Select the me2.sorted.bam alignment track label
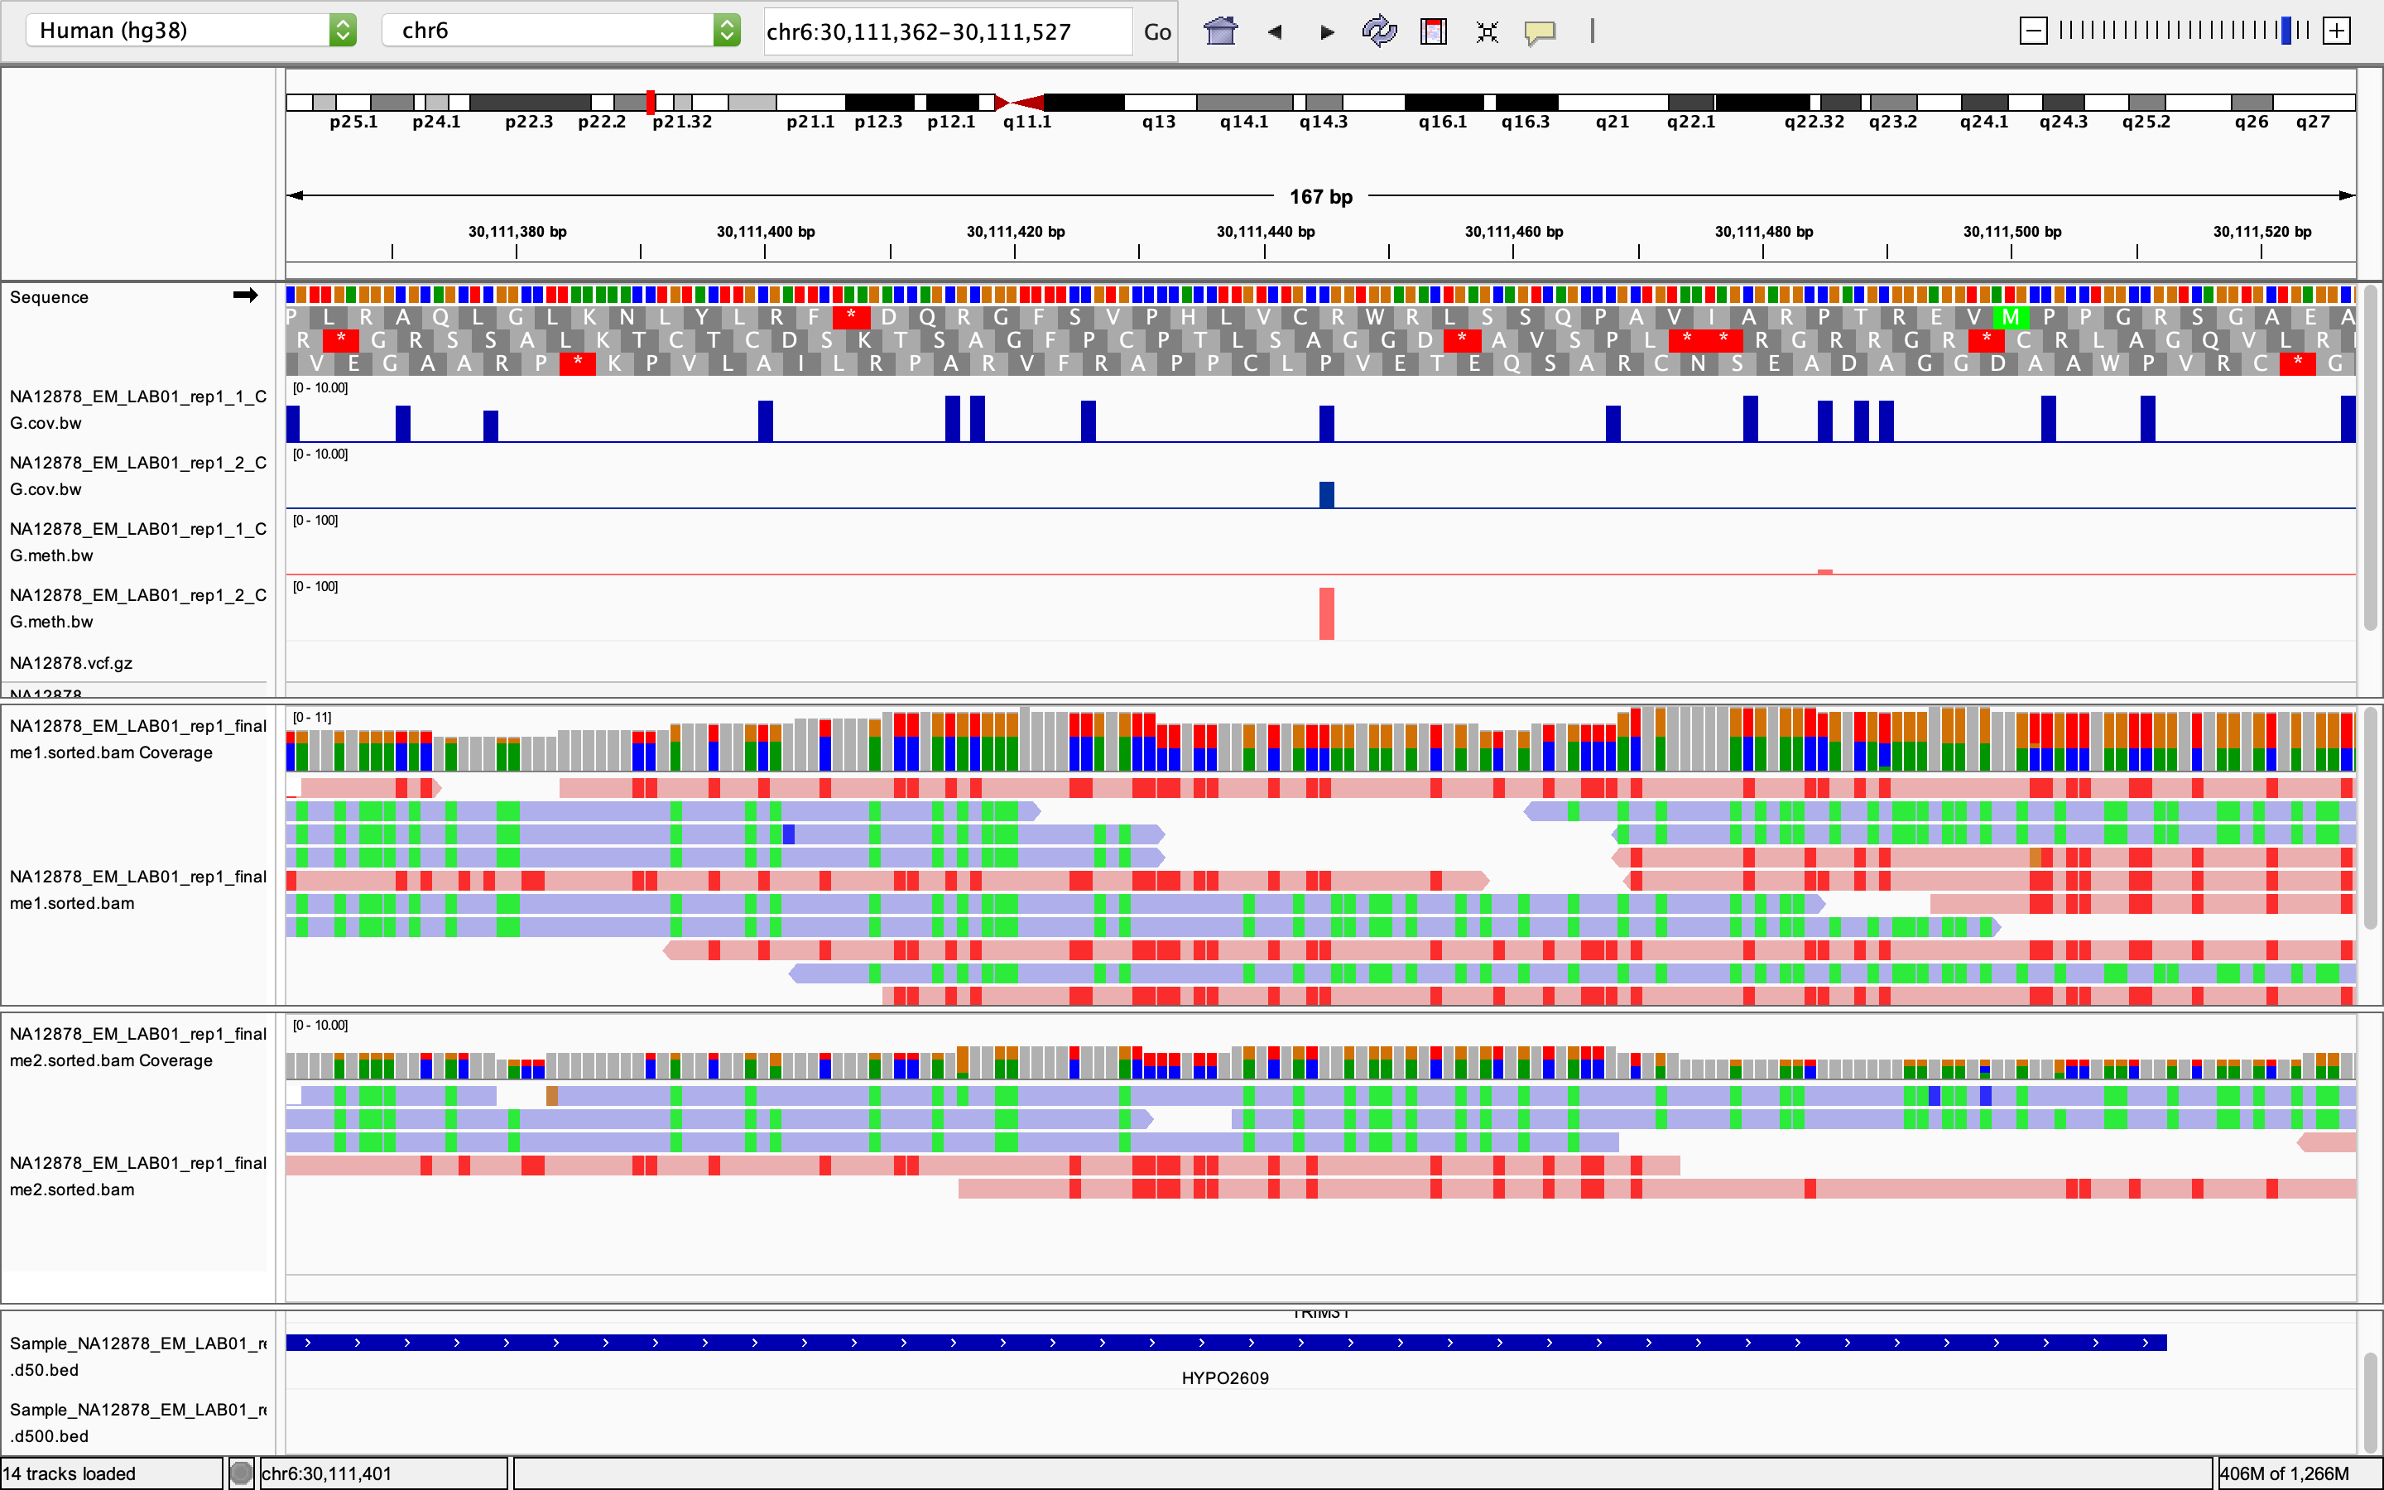Image resolution: width=2384 pixels, height=1490 pixels. 138,1175
